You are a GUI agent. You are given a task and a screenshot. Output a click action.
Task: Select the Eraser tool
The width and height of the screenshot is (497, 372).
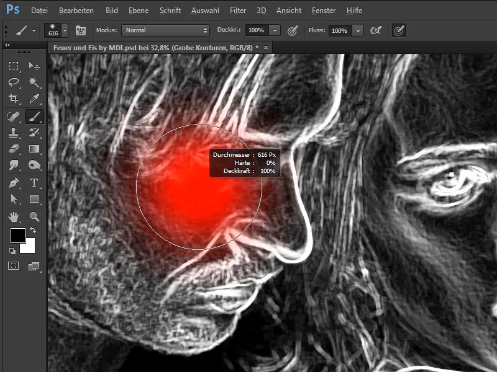click(13, 149)
